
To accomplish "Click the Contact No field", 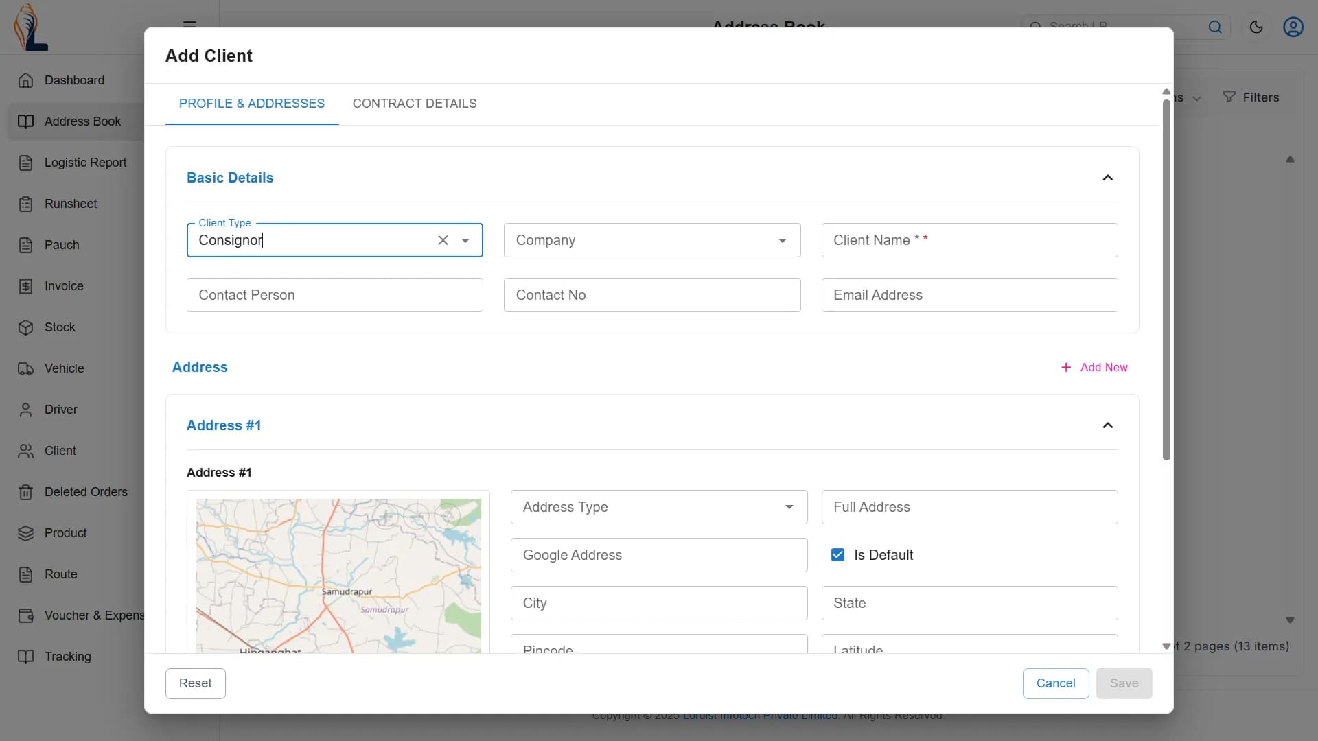I will coord(652,295).
